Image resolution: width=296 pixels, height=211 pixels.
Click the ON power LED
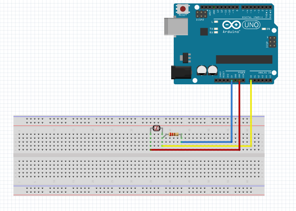264,29
